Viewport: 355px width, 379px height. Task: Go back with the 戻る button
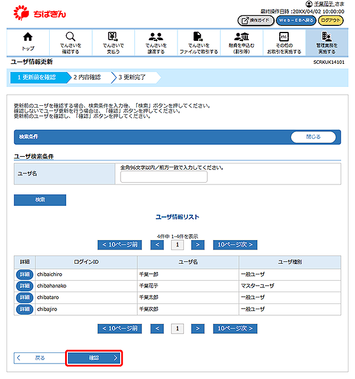click(x=38, y=358)
